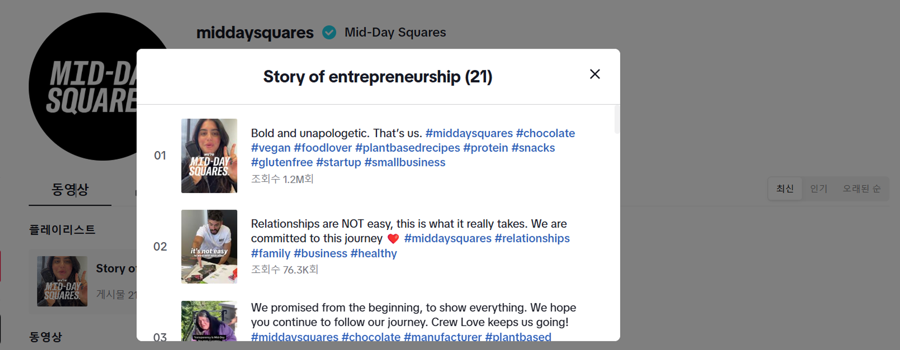
Task: Sort videos by 오래된 순
Action: tap(861, 188)
